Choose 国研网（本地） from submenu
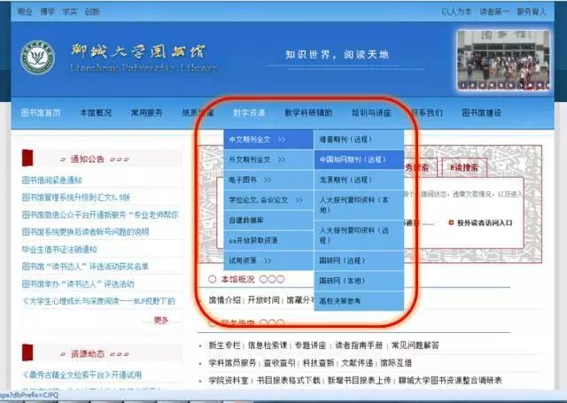This screenshot has width=567, height=403. click(x=359, y=281)
